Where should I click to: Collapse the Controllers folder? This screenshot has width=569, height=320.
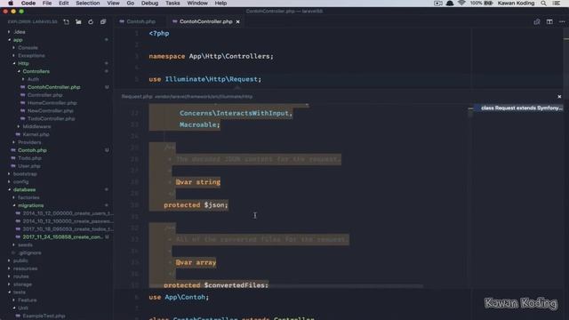36,71
